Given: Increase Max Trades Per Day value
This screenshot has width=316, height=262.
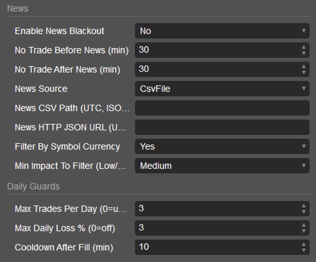Looking at the screenshot, I should tap(303, 206).
